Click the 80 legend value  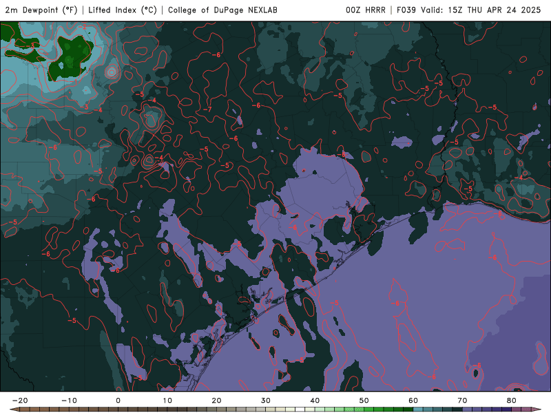512,401
